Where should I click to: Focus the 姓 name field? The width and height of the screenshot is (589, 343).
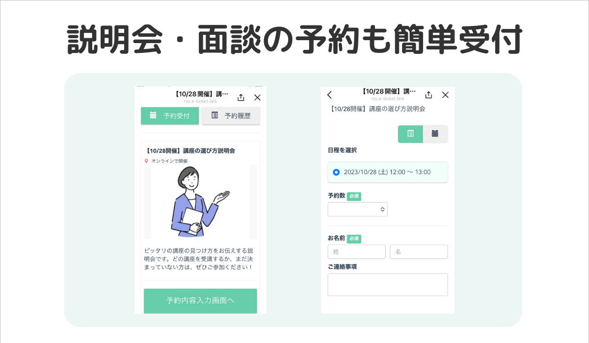[357, 251]
